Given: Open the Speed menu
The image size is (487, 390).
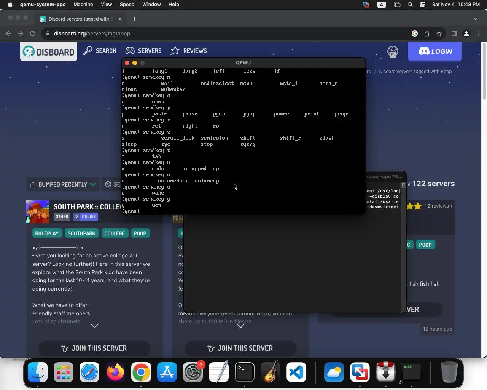Looking at the screenshot, I should click(127, 5).
